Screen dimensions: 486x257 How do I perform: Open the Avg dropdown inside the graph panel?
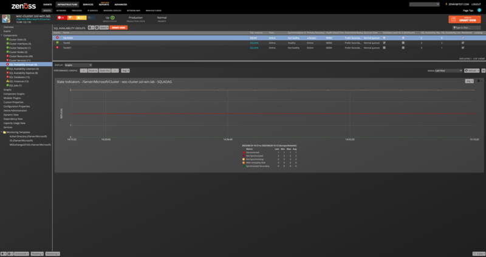(469, 81)
